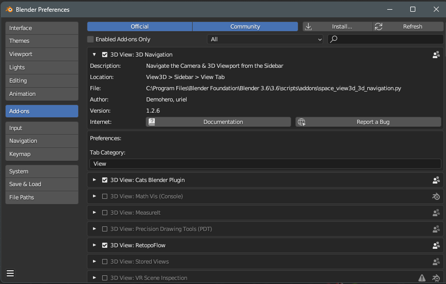The height and width of the screenshot is (284, 446).
Task: Click the Tab Category View field
Action: pyautogui.click(x=265, y=164)
